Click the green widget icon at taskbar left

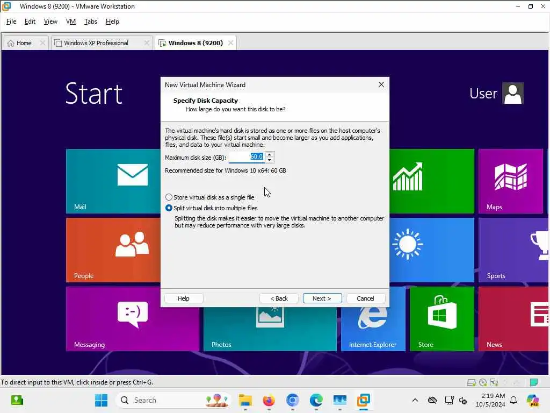click(17, 400)
